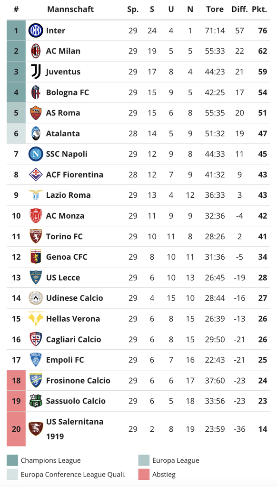The height and width of the screenshot is (487, 277).
Task: Click the AC Milan club logo
Action: click(x=36, y=51)
